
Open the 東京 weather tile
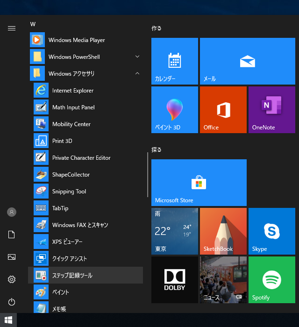point(175,231)
